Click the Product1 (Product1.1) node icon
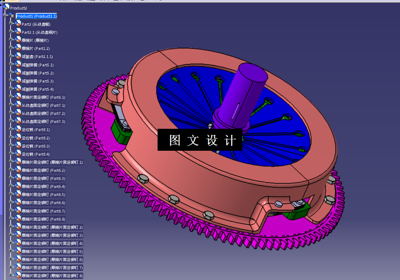Viewport: 400px width, 280px height. pyautogui.click(x=12, y=16)
